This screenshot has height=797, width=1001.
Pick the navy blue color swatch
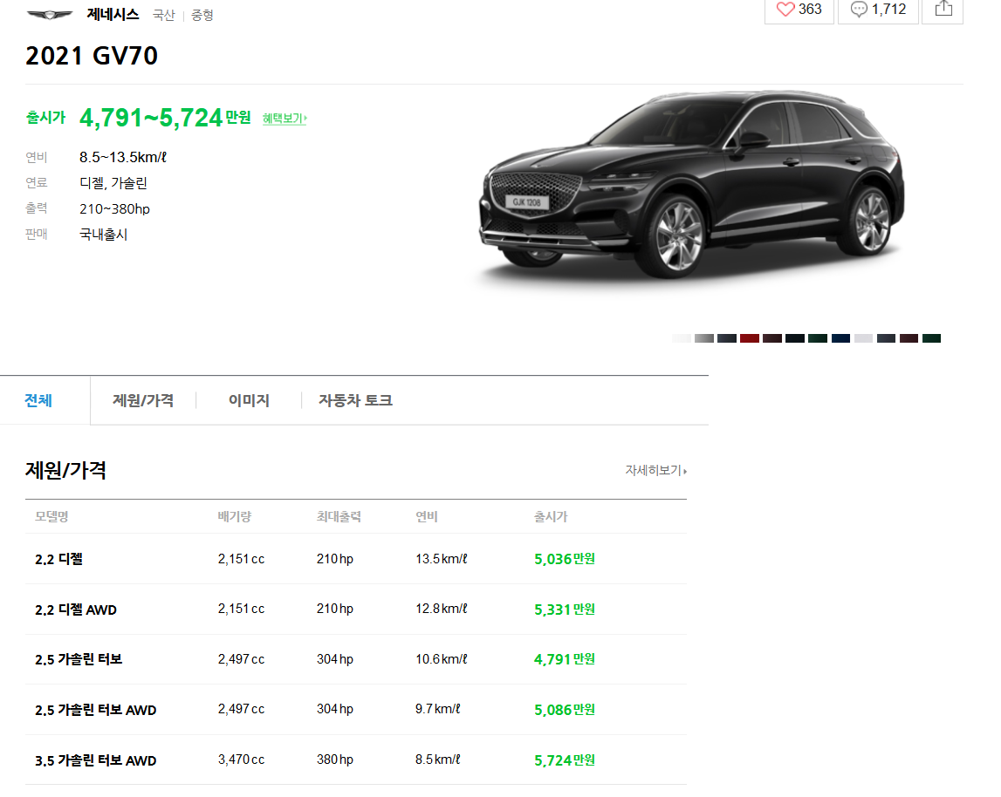(840, 338)
